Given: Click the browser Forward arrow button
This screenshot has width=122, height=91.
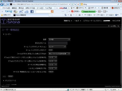Looking at the screenshot, I should click(5, 4).
